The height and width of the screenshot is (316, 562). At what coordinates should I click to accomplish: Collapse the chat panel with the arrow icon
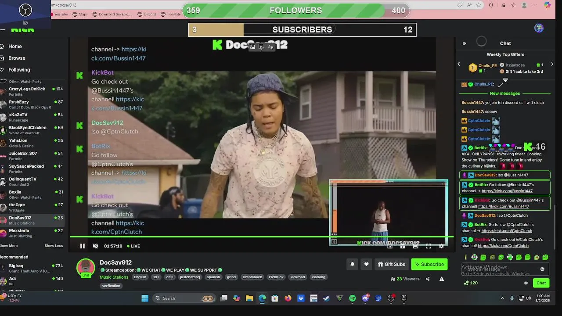464,43
